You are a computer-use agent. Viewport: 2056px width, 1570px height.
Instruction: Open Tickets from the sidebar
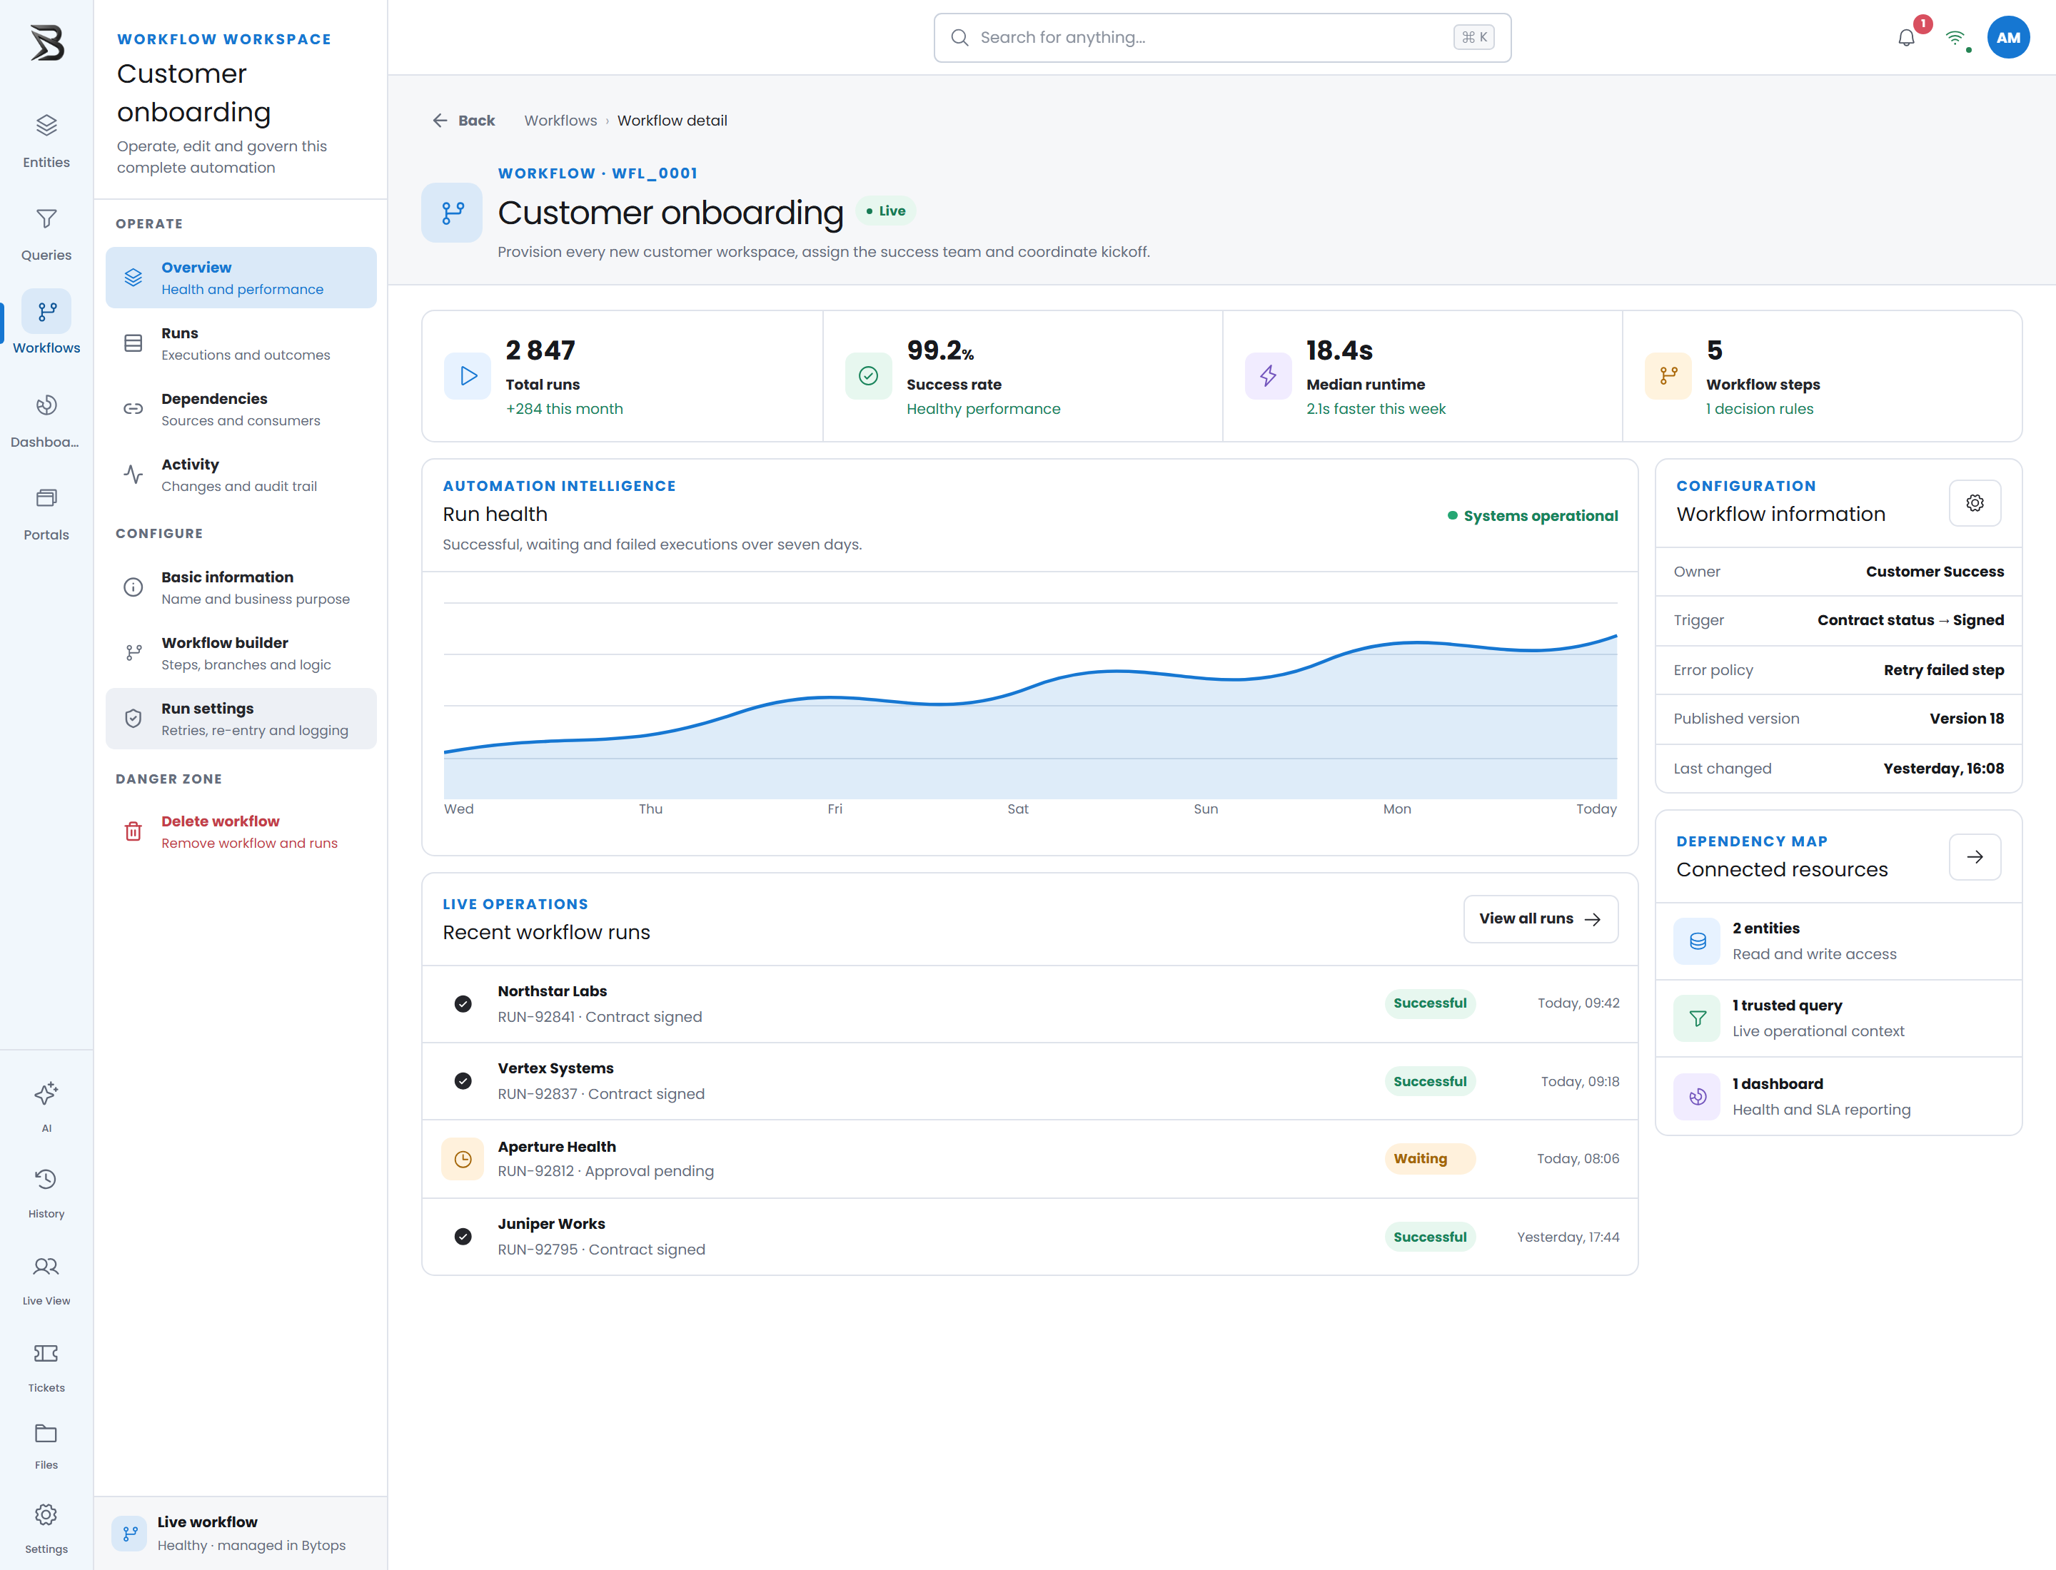(46, 1367)
